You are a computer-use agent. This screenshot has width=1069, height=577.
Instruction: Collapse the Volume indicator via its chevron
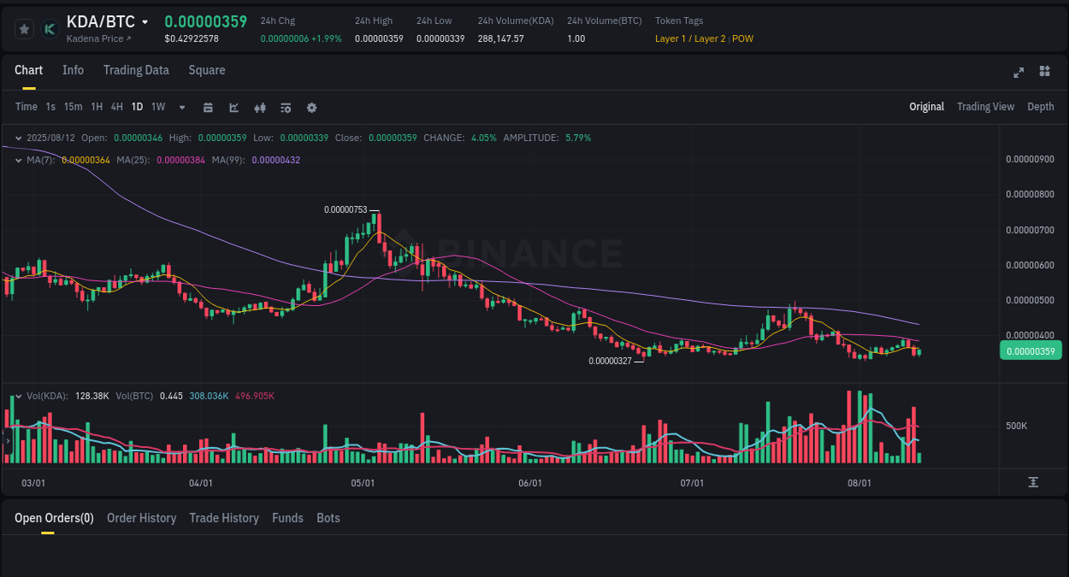[17, 396]
